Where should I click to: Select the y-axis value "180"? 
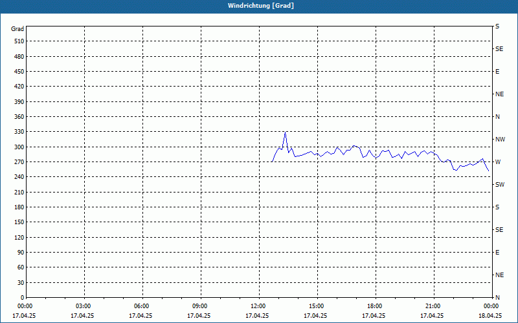coord(19,207)
